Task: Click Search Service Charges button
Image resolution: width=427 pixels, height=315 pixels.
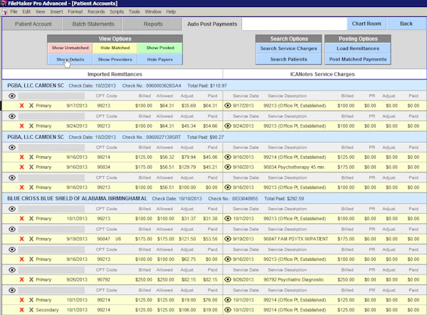Action: coord(289,48)
